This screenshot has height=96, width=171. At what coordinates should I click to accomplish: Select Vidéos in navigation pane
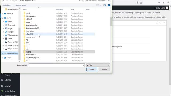click(x=10, y=38)
